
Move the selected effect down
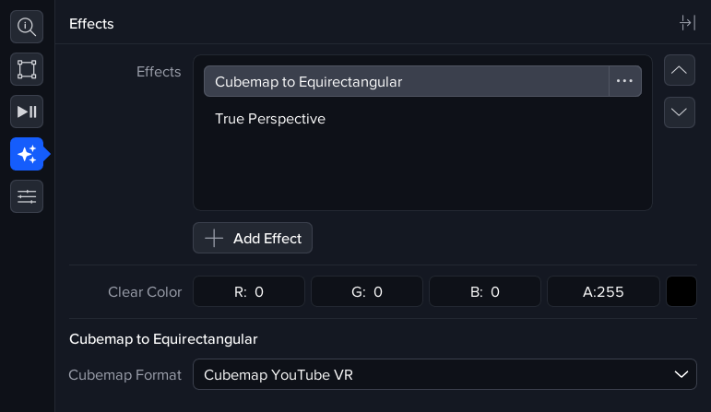tap(680, 112)
